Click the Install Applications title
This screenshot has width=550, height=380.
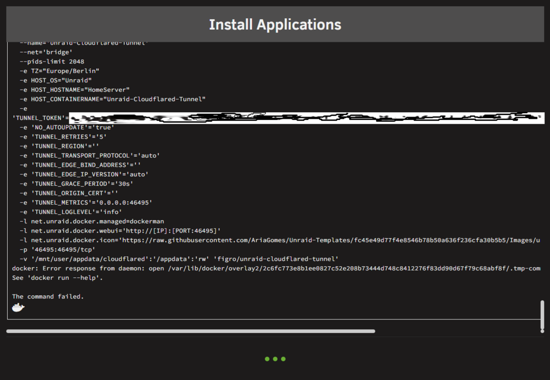point(275,25)
